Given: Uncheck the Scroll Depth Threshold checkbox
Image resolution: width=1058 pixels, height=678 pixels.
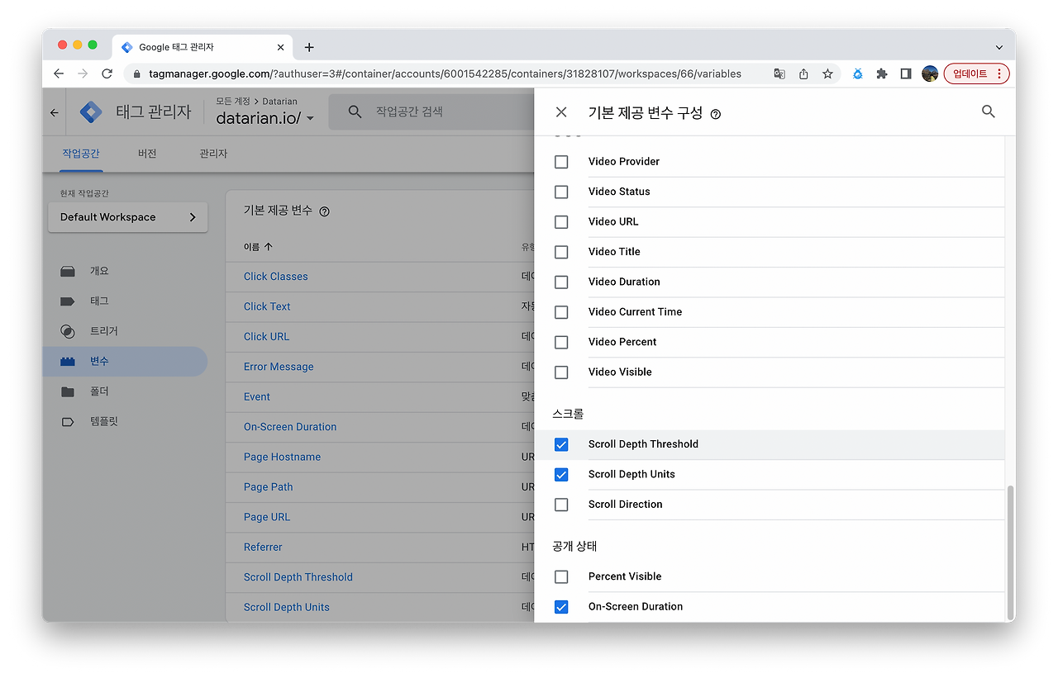Looking at the screenshot, I should coord(561,444).
